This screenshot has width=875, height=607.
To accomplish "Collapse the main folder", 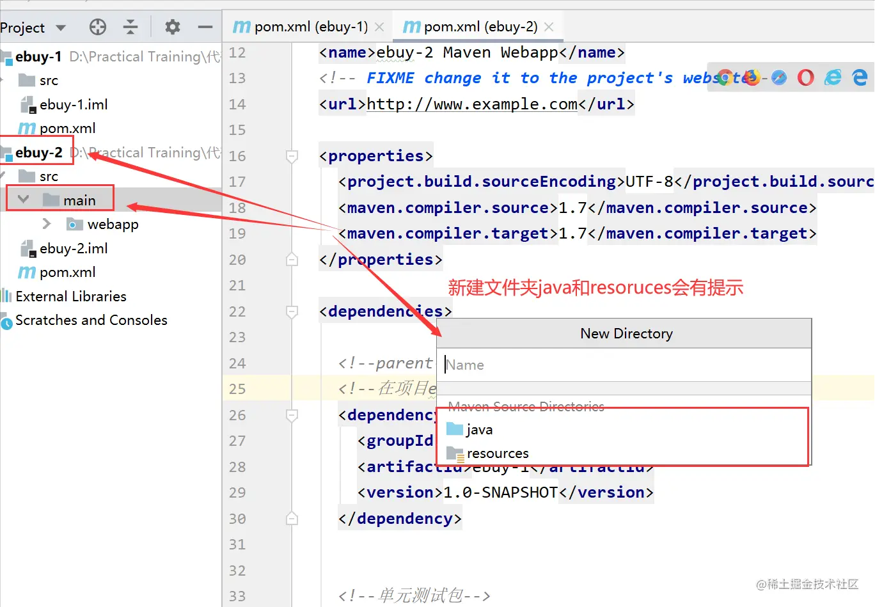I will tap(24, 200).
